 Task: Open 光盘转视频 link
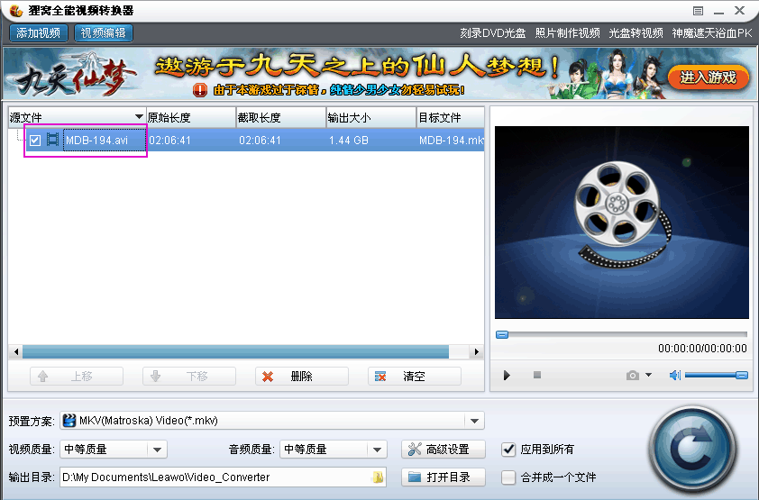coord(636,32)
